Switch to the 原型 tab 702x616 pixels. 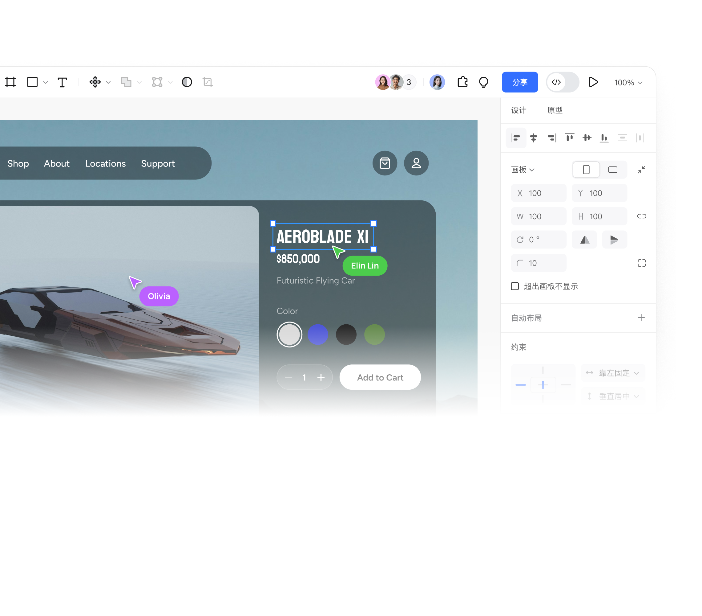(x=555, y=110)
